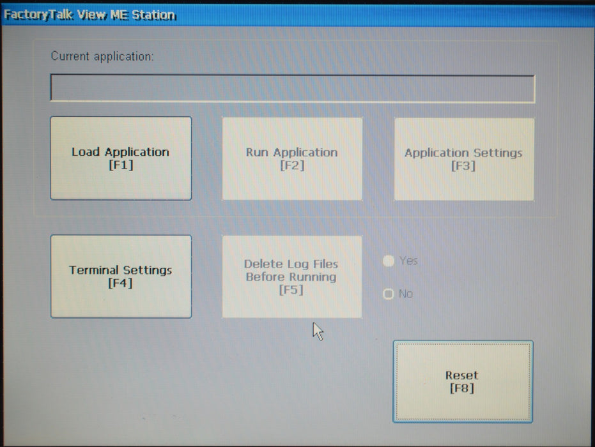595x447 pixels.
Task: Click the FactoryTalk View ME Station title
Action: tap(90, 15)
